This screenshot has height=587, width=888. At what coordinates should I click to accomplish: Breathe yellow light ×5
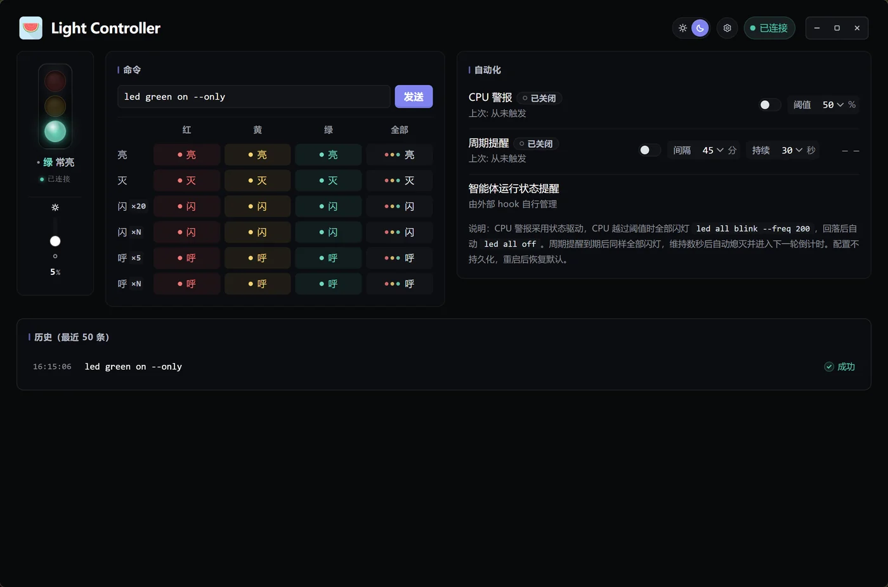(x=258, y=258)
